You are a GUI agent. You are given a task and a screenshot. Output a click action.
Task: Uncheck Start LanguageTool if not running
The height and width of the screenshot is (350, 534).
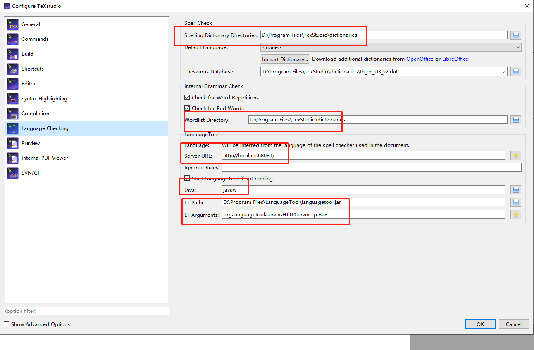point(187,179)
